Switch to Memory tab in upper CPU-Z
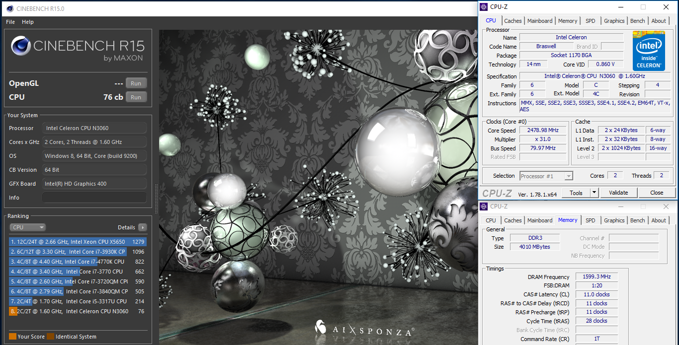 point(568,21)
